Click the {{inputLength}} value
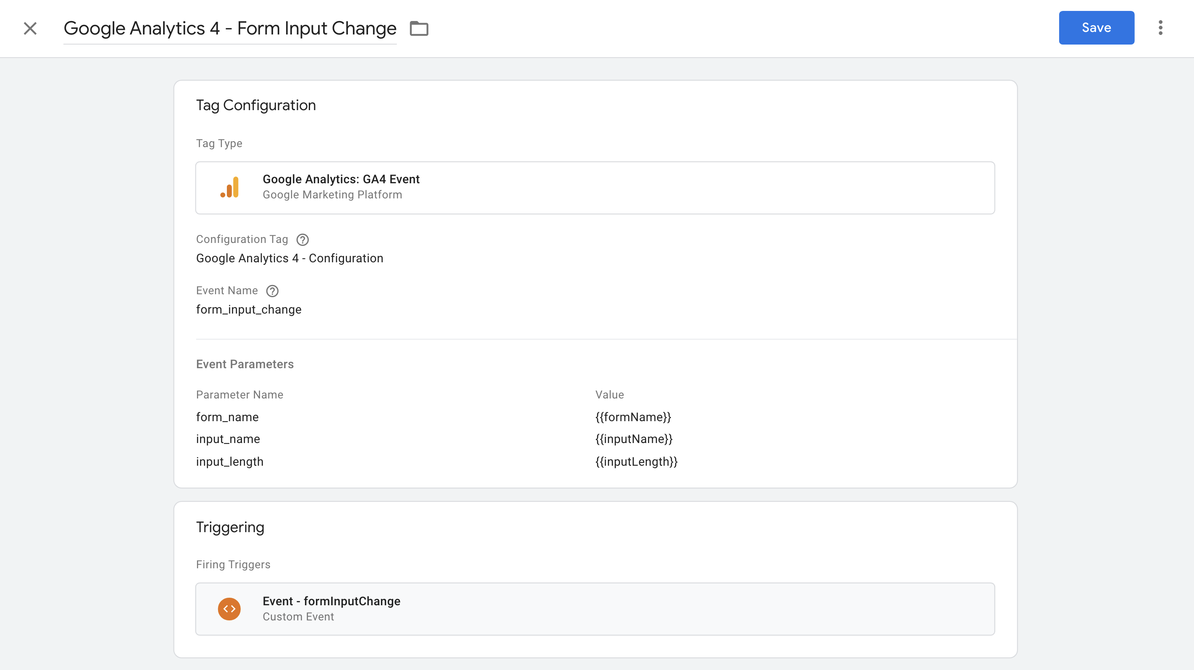 tap(636, 462)
